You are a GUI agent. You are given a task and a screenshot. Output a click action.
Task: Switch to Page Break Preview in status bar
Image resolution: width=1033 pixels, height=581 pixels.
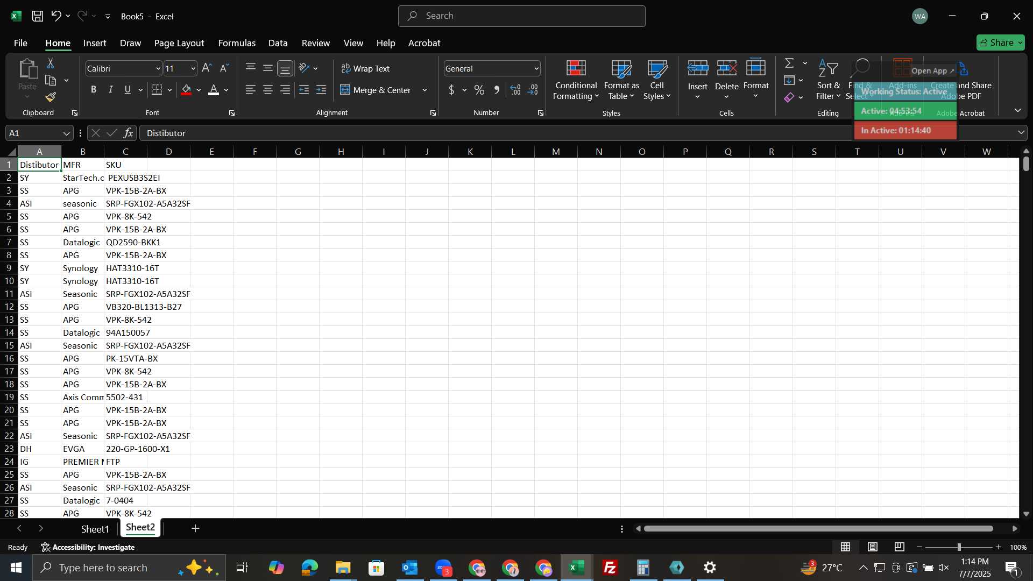pyautogui.click(x=900, y=547)
